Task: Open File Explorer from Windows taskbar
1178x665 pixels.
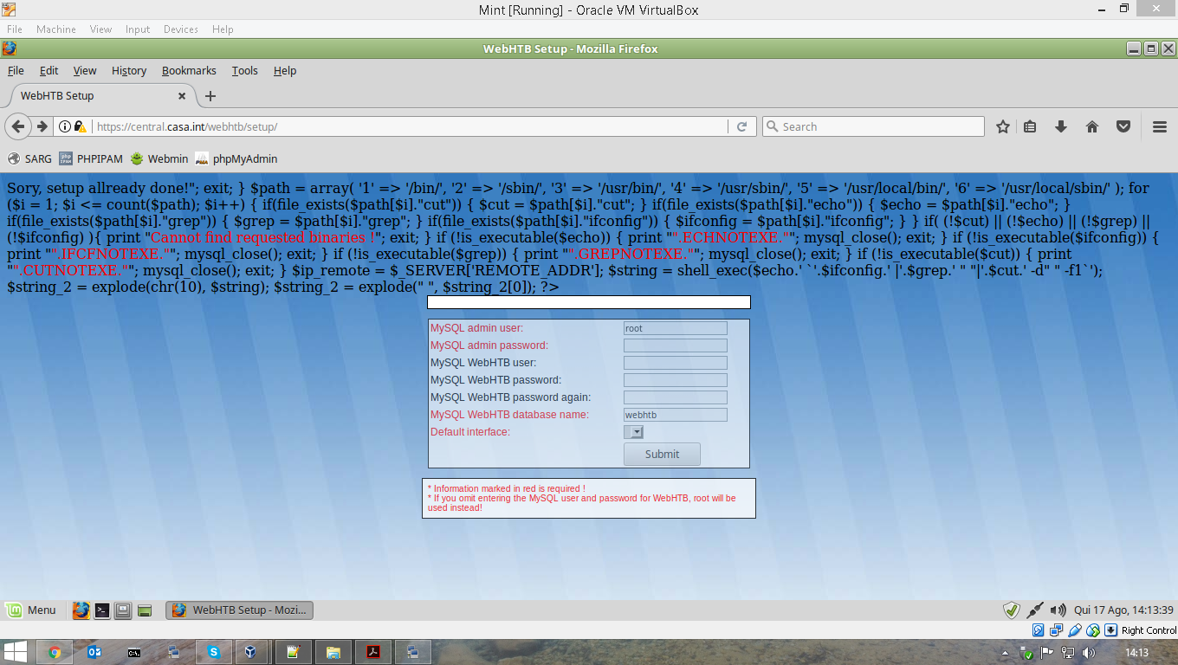Action: click(333, 652)
